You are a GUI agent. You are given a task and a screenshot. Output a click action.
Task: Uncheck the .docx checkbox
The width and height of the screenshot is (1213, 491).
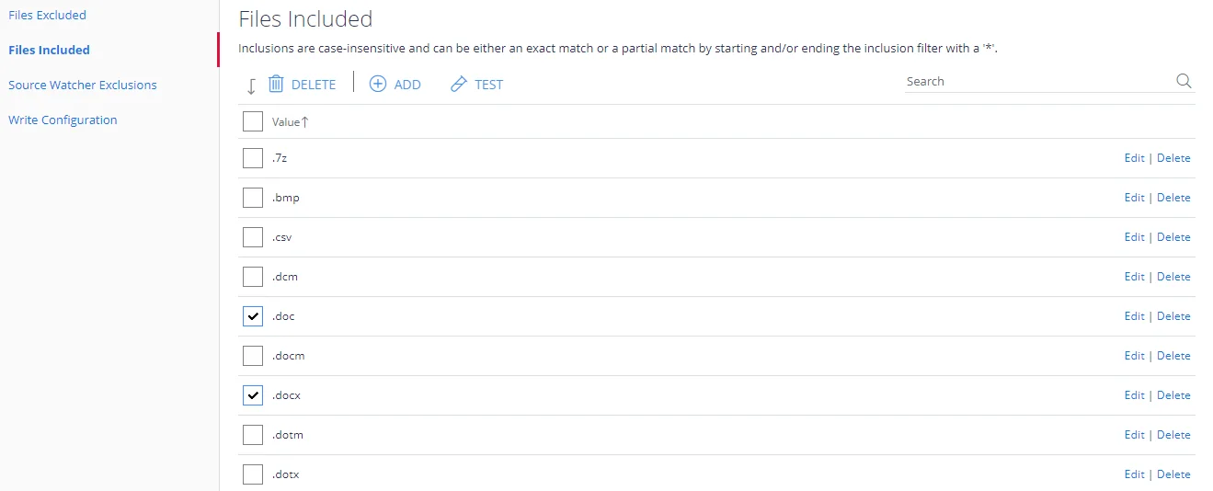[253, 395]
